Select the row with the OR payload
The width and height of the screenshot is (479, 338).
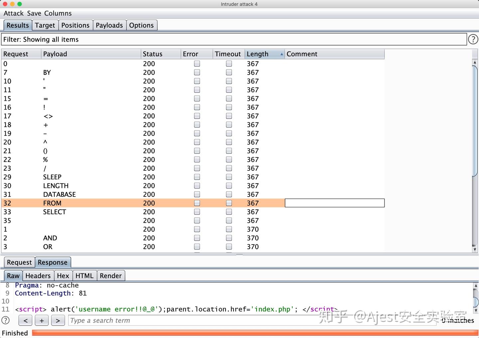[193, 247]
